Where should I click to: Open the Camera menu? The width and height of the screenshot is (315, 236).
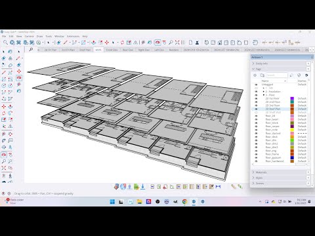(29, 36)
